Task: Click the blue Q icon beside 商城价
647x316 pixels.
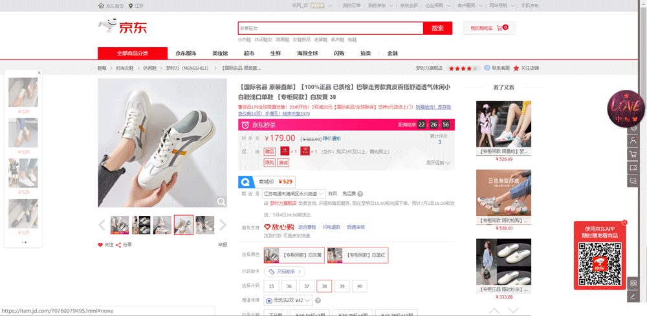Action: [x=246, y=182]
